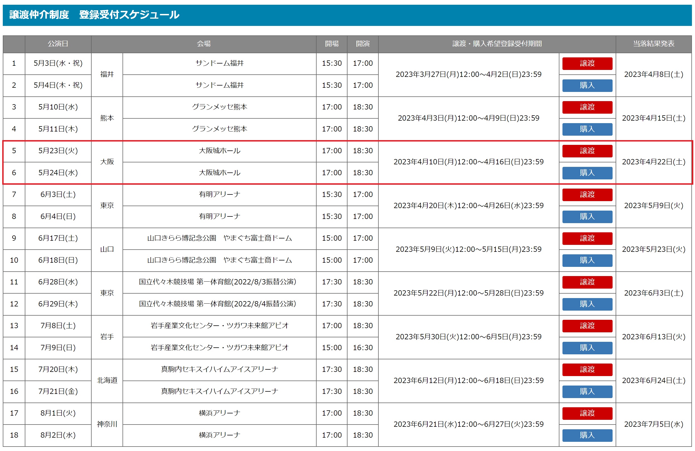
Task: Click 横浜アリーナ venue in row 17
Action: coord(219,413)
